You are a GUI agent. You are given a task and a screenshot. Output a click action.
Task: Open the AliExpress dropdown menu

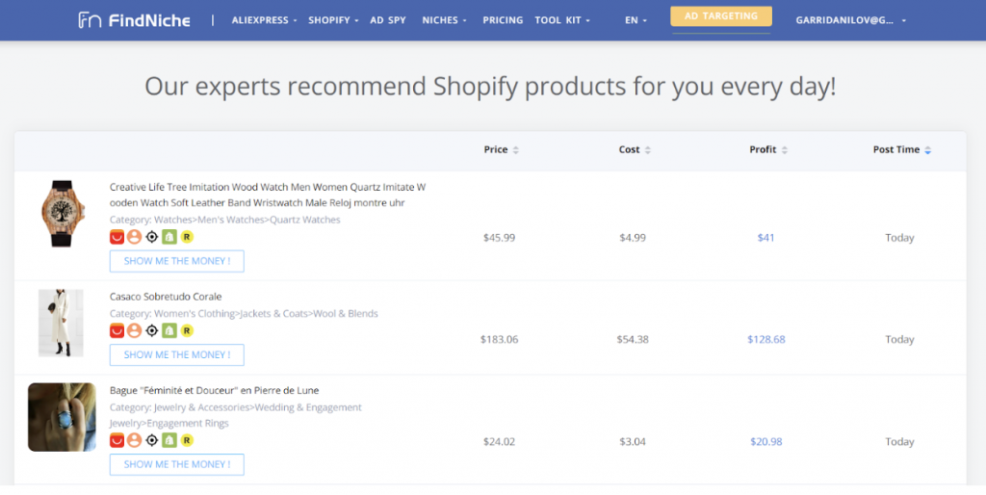(264, 20)
